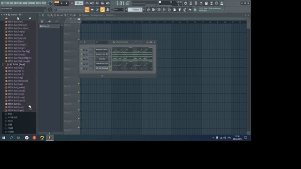This screenshot has height=169, width=301.
Task: Add a new pattern with the plus beside Pattern 1
Action: pyautogui.click(x=144, y=9)
